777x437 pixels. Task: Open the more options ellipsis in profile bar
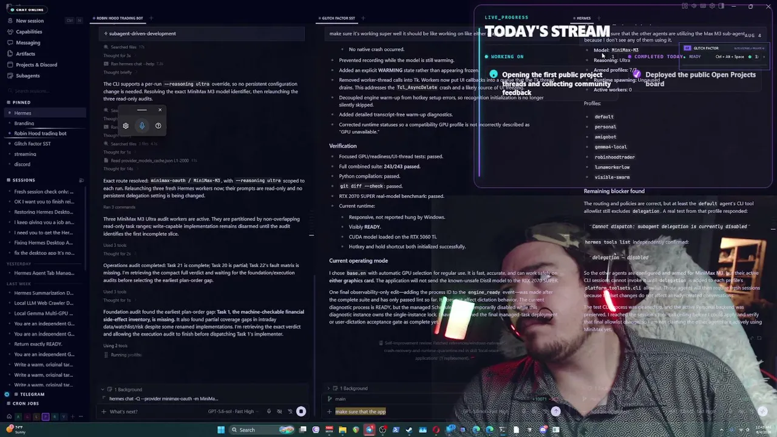tap(81, 417)
